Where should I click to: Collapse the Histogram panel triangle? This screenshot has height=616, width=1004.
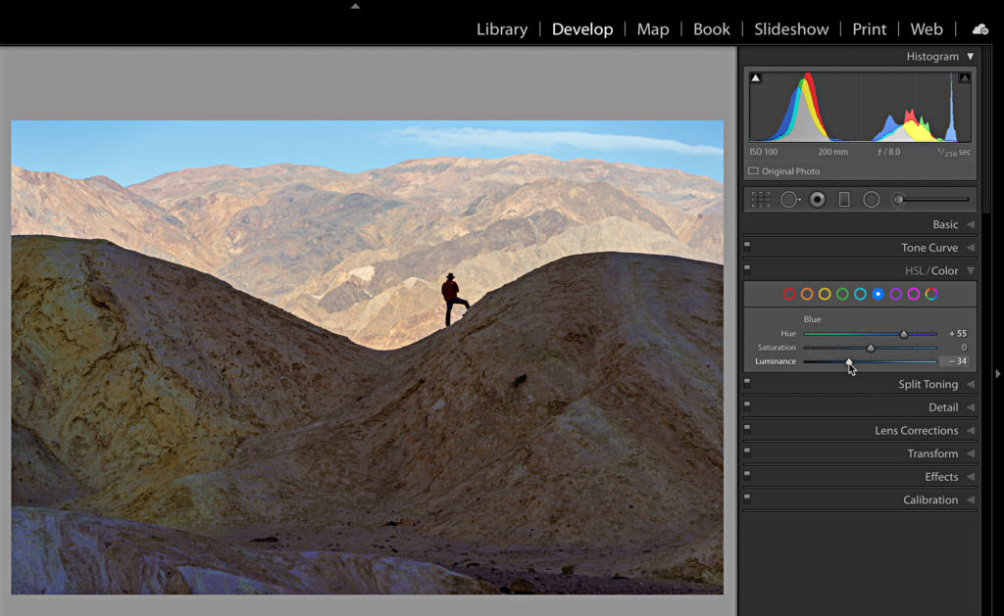971,56
